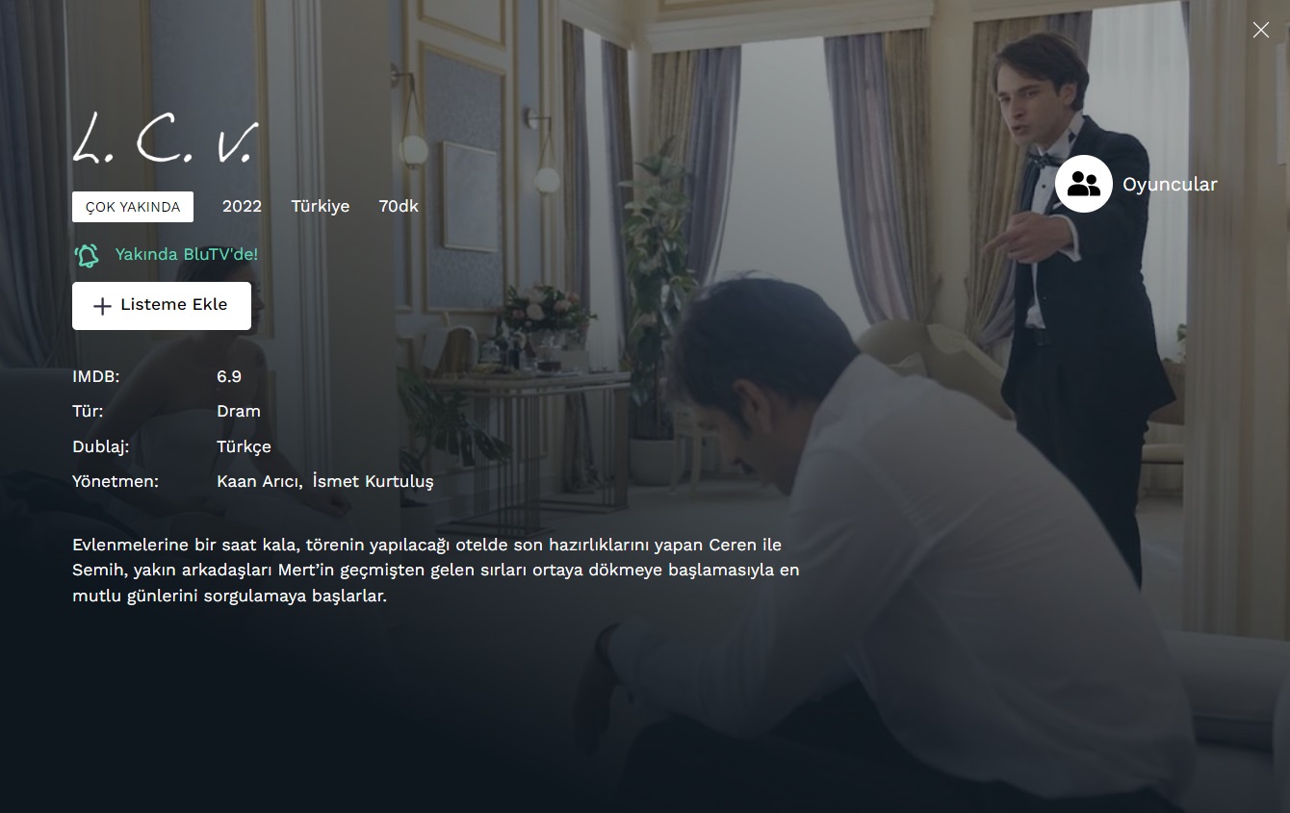Image resolution: width=1290 pixels, height=813 pixels.
Task: Click the Yakında BluTV'de! notification text
Action: (187, 254)
